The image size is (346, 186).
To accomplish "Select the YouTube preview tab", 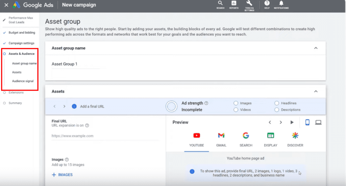I will 197,140.
